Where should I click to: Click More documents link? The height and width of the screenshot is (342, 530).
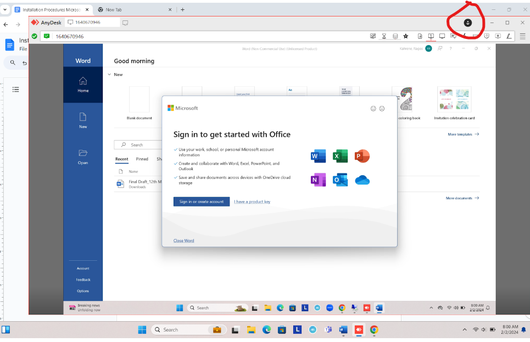tap(462, 198)
